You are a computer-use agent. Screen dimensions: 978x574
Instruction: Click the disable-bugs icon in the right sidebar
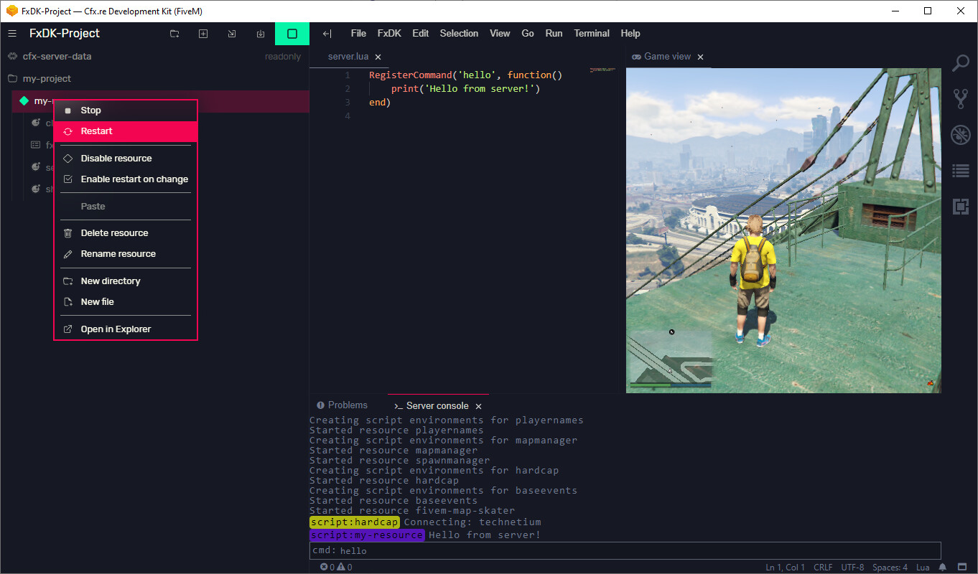(961, 134)
